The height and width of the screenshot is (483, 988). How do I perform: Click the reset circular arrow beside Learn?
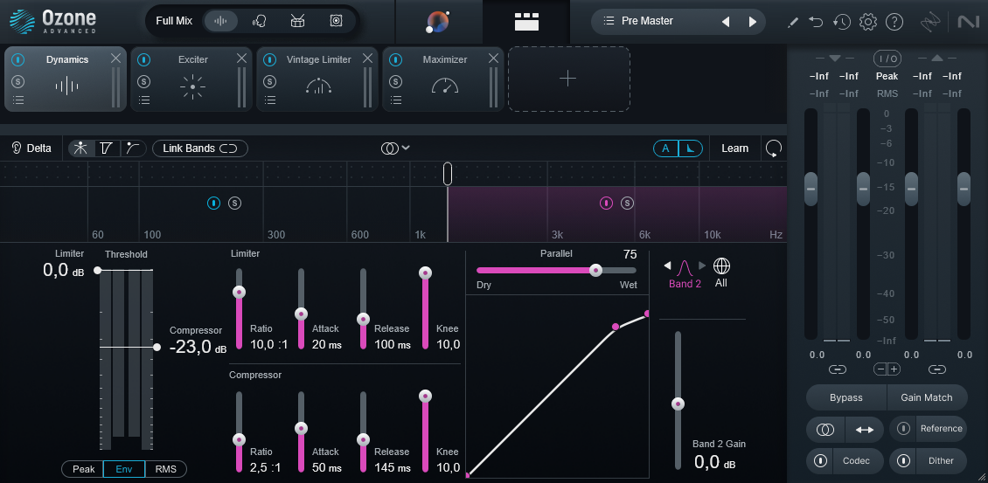pyautogui.click(x=774, y=148)
